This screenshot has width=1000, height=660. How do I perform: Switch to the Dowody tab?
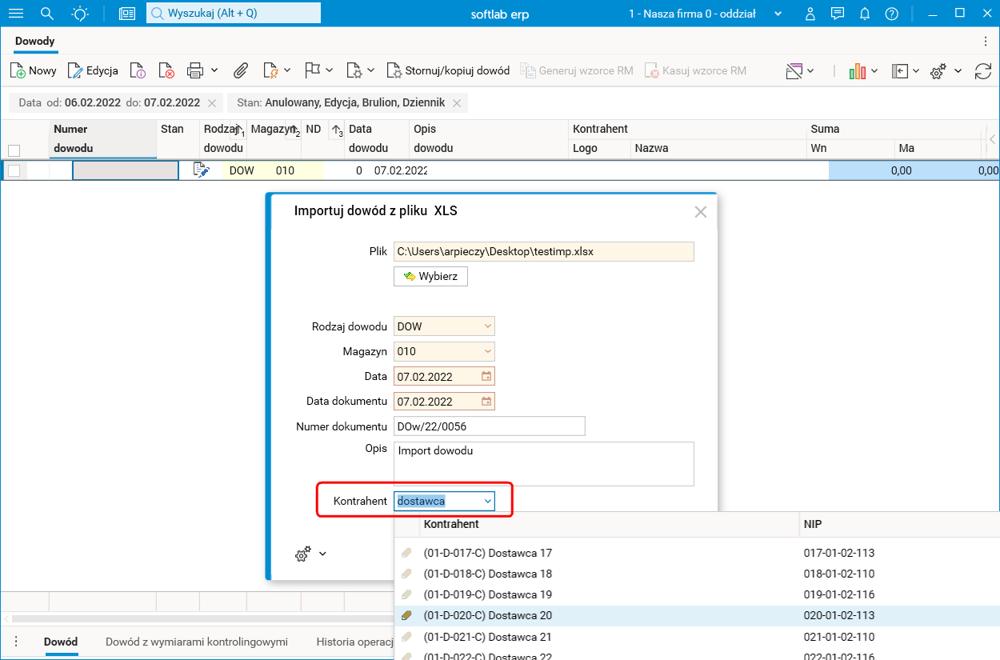coord(35,41)
